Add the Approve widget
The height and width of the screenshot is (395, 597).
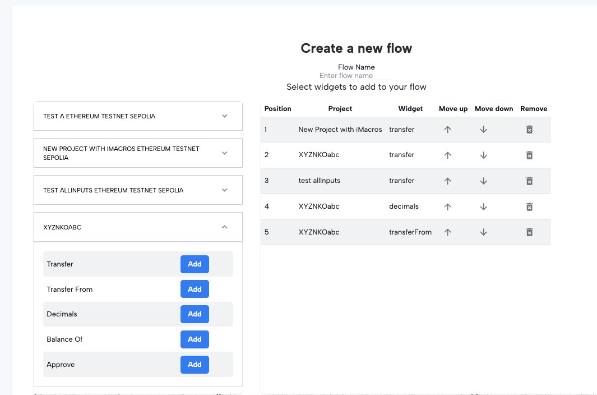[x=195, y=365]
